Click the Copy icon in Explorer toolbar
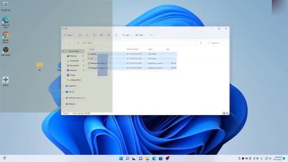Viewport: 288px width, 162px height. (x=87, y=35)
